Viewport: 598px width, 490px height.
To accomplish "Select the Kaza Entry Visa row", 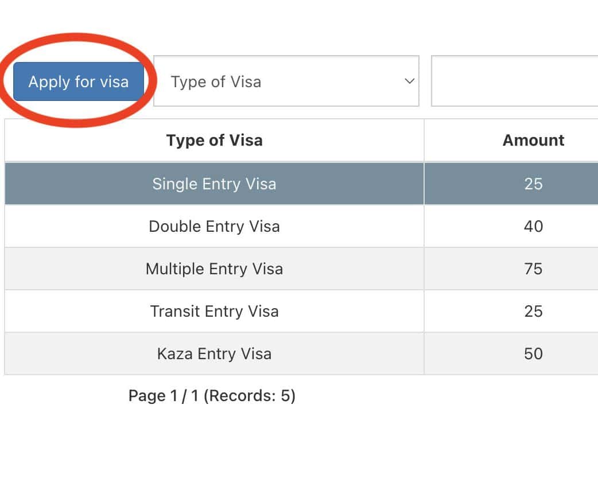I will (214, 353).
